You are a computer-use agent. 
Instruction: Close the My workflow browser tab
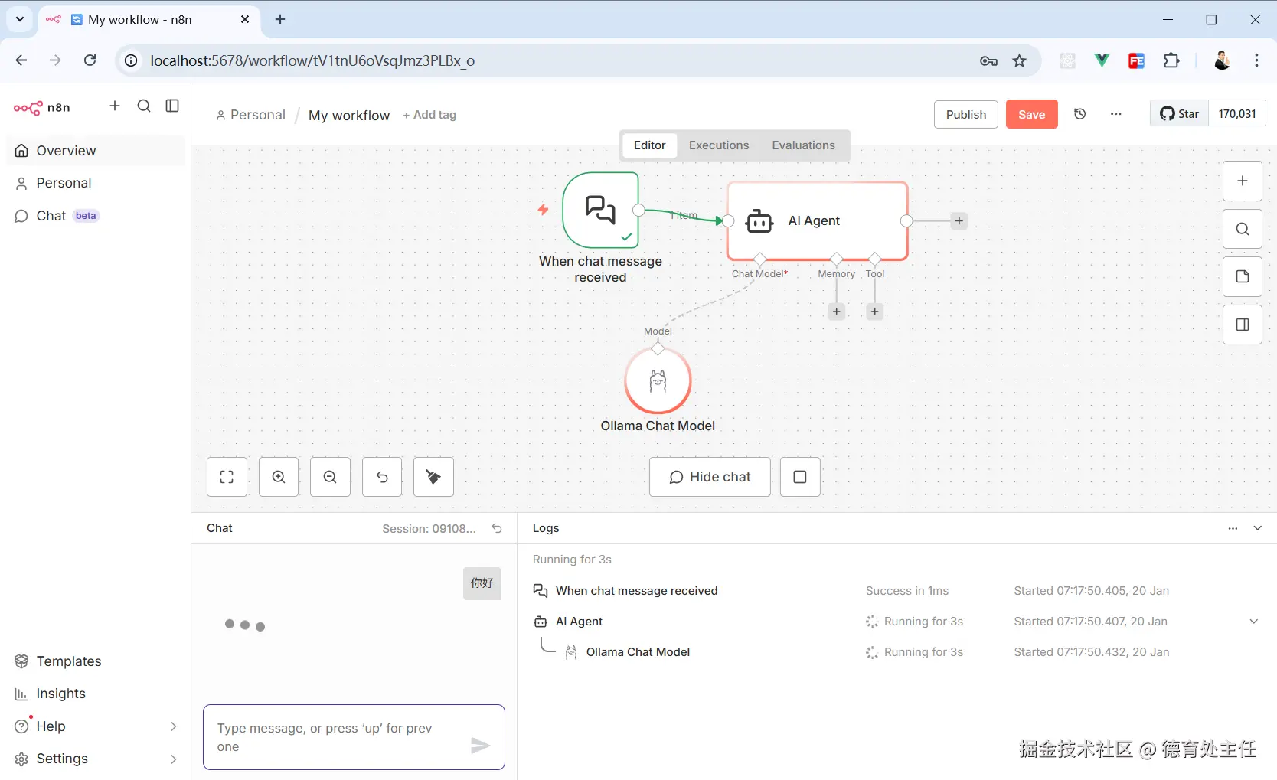coord(245,19)
